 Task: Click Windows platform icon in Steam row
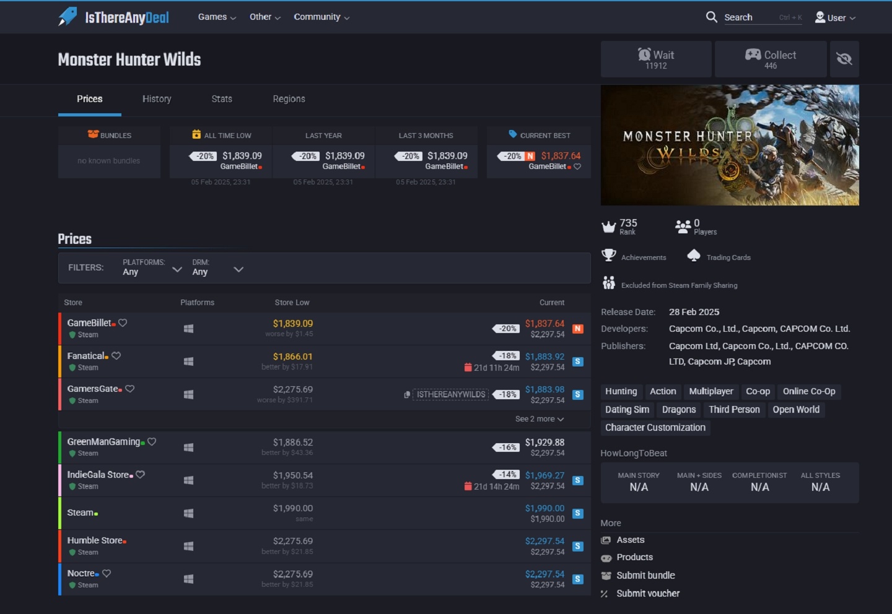[x=189, y=513]
